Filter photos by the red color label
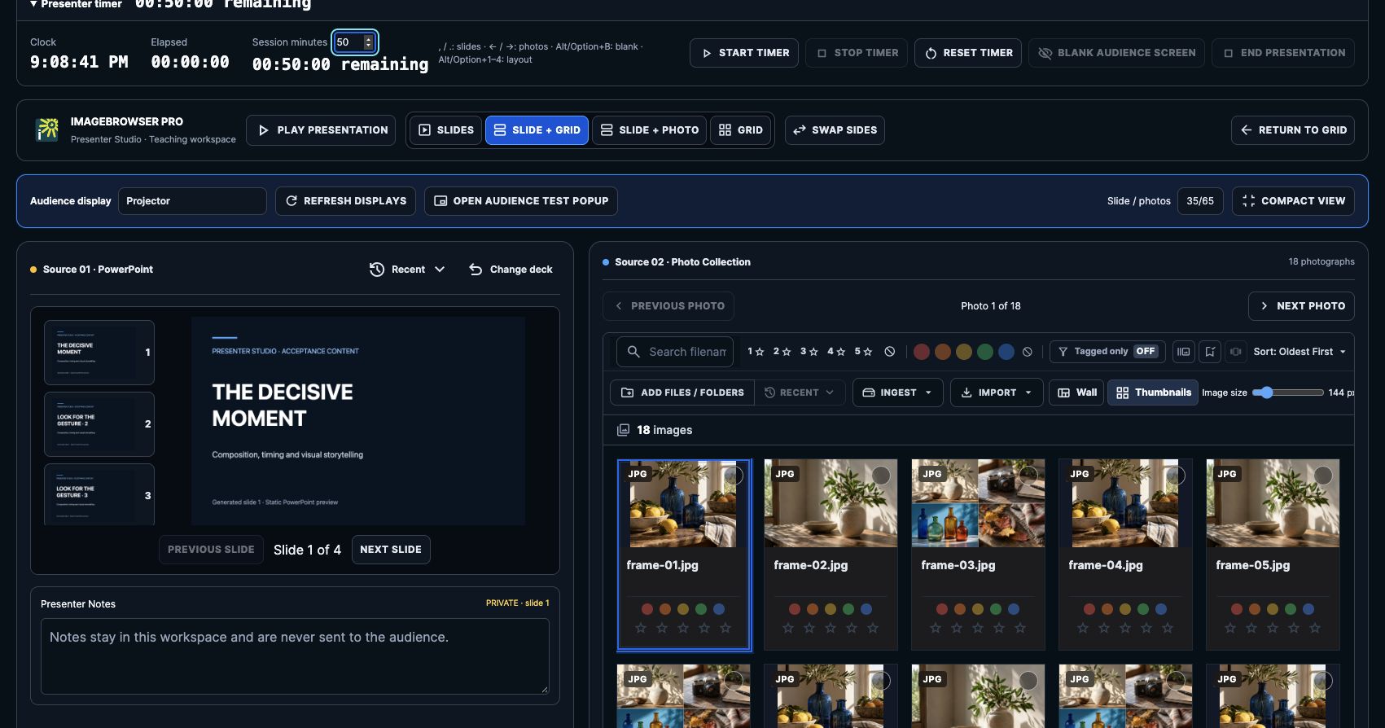1385x728 pixels. click(922, 352)
